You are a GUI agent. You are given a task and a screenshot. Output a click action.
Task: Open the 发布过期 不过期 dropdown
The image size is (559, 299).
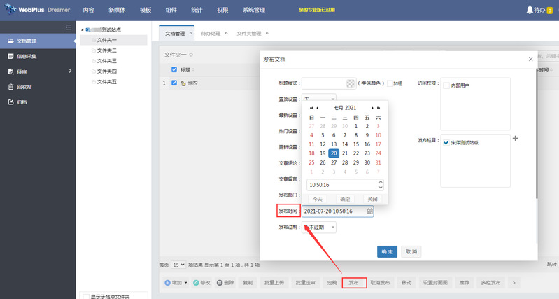pos(319,228)
